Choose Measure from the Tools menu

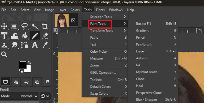(105, 58)
